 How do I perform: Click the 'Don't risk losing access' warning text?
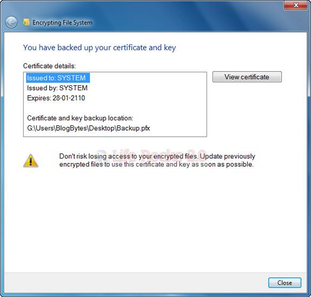coord(157,160)
